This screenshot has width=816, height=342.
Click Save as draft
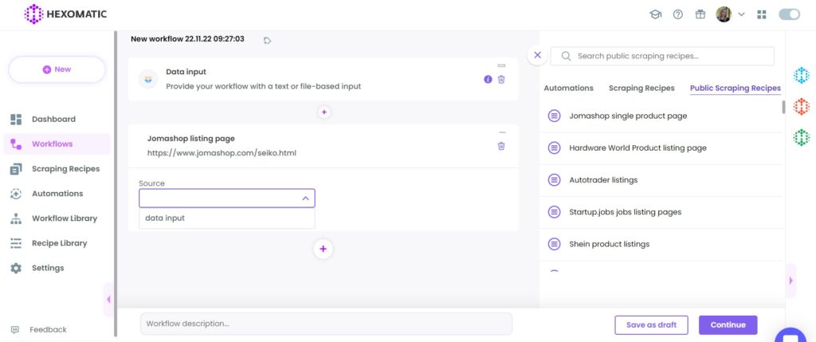point(651,324)
